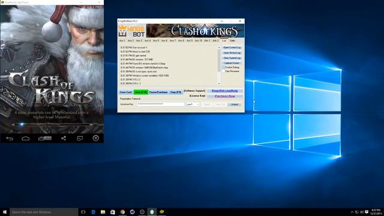Open the dark round app icon on the taskbar
This screenshot has height=216, width=384.
pos(142,212)
